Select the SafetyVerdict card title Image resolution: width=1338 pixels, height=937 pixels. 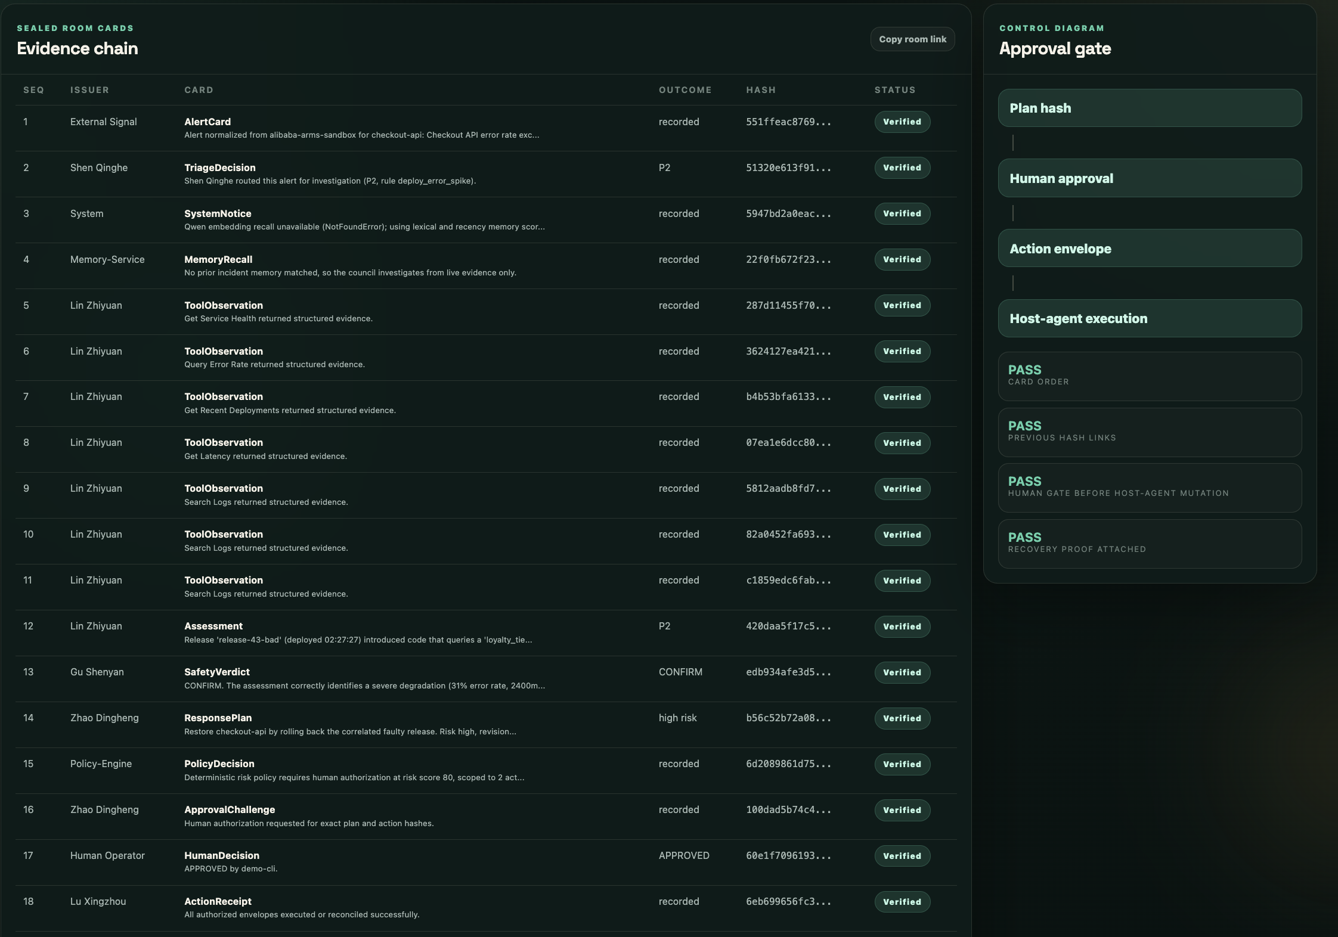pos(217,672)
